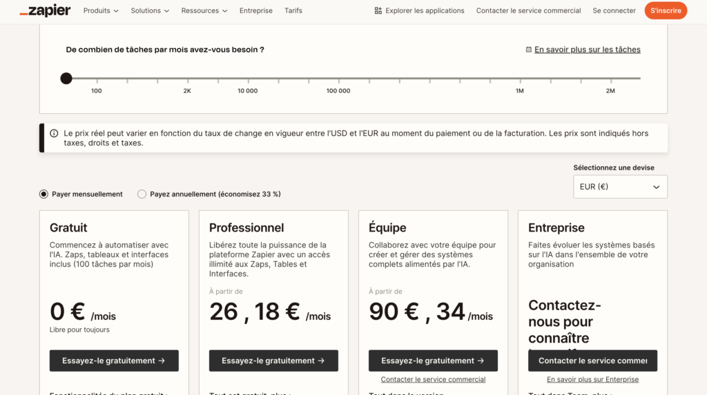Click Essayez-le gratuitement under Professionnel plan
707x395 pixels.
[273, 361]
